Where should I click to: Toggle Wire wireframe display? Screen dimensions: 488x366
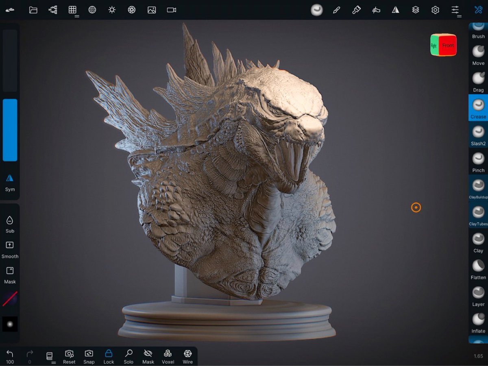point(187,356)
